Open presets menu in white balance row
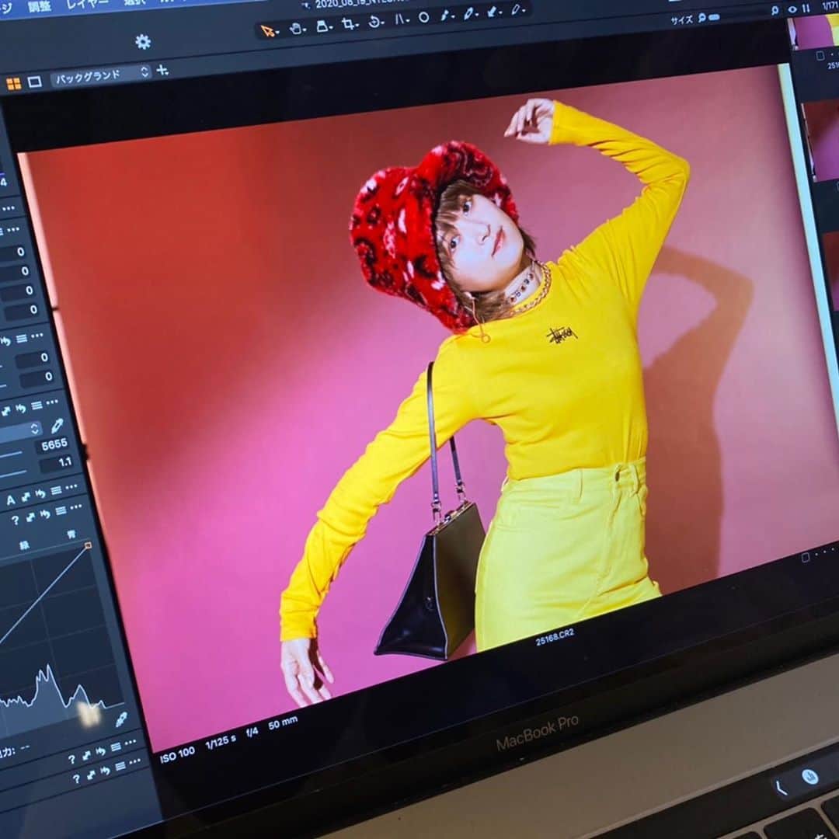 click(x=37, y=406)
